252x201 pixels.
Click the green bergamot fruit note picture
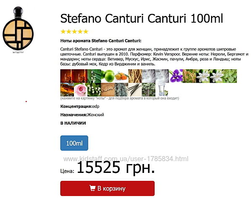108,76
